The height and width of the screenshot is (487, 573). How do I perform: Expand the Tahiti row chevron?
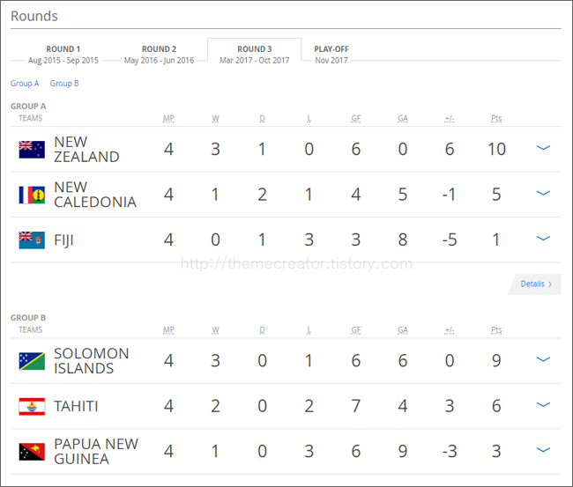(x=543, y=404)
